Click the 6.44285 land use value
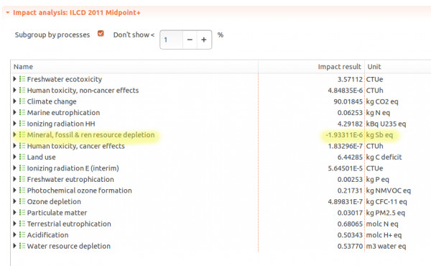Screen dimensions: 431x266 [350, 157]
